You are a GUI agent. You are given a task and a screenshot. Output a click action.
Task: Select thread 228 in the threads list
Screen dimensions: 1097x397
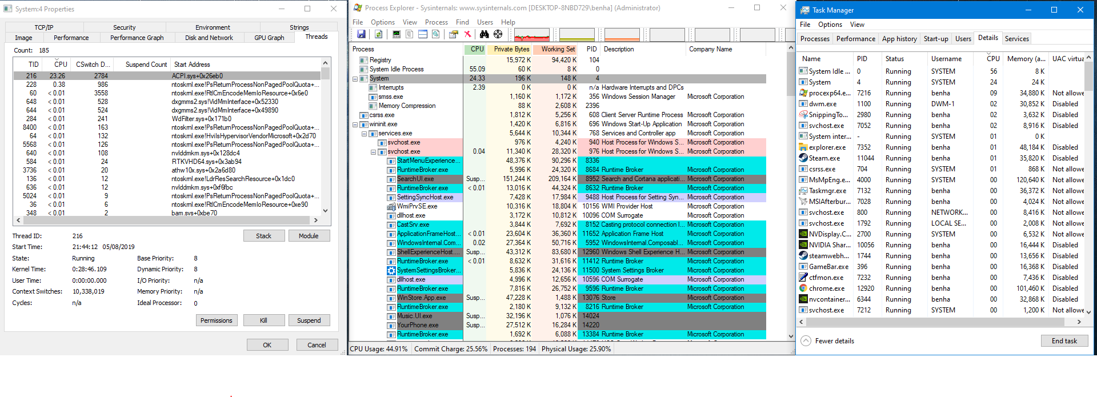pyautogui.click(x=167, y=85)
